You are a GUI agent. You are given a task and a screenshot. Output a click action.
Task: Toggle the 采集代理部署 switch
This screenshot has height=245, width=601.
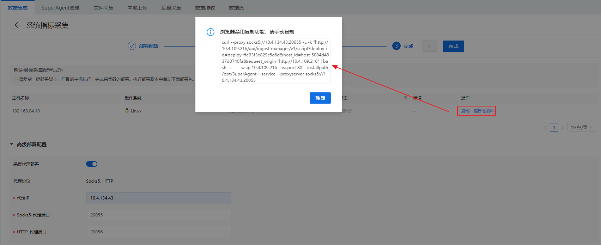coord(92,164)
